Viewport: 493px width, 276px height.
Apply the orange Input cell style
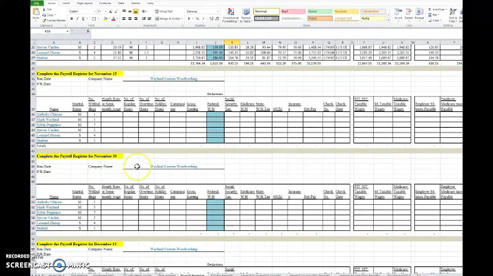coord(320,18)
